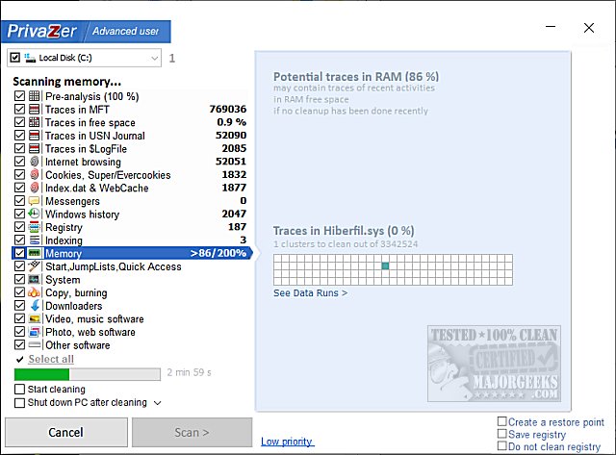
Task: Close the PrivaZer window
Action: (x=589, y=28)
